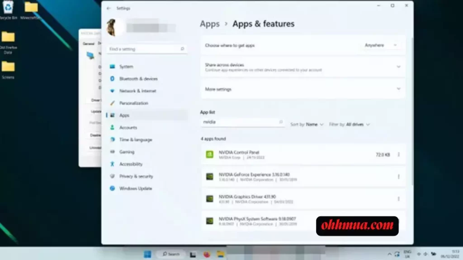Open Time & language settings
The height and width of the screenshot is (260, 463).
click(147, 140)
